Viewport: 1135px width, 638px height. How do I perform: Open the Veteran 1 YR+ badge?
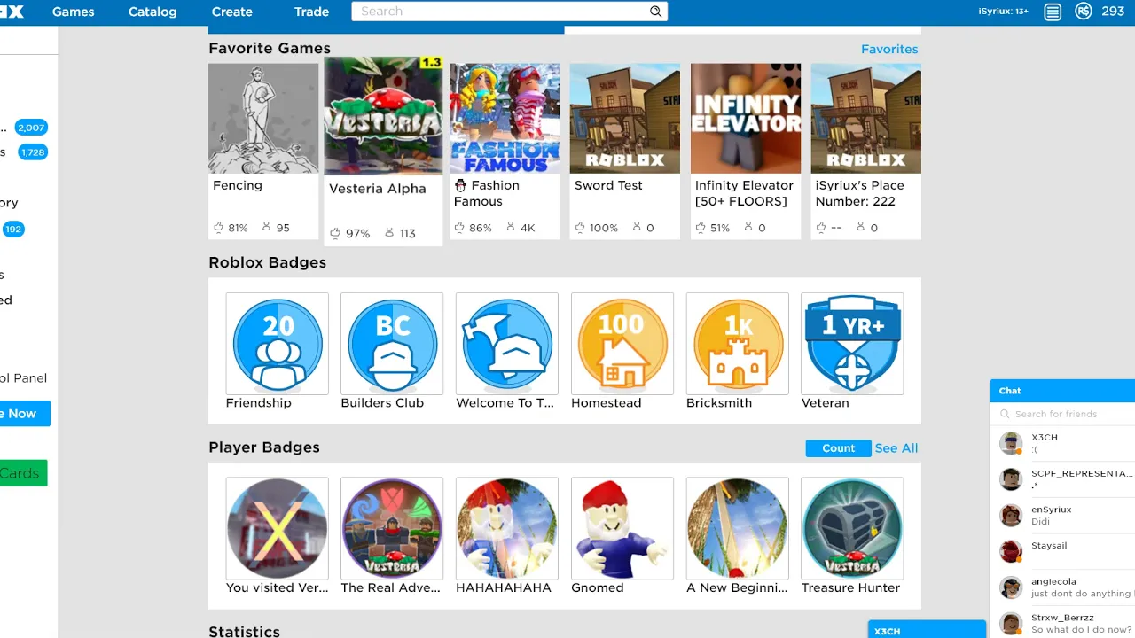852,344
